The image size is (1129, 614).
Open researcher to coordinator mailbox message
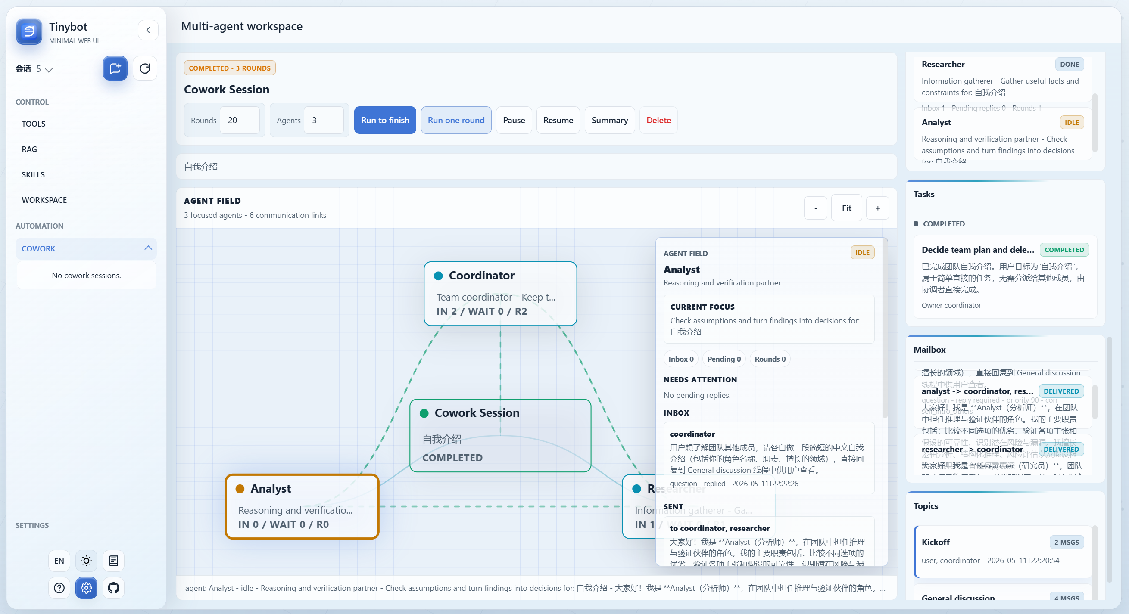click(x=1003, y=456)
